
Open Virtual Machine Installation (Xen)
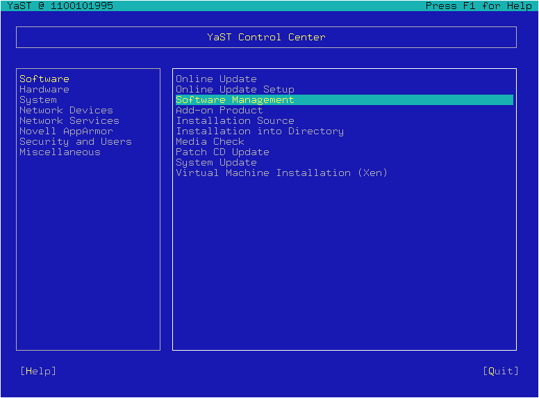point(281,173)
